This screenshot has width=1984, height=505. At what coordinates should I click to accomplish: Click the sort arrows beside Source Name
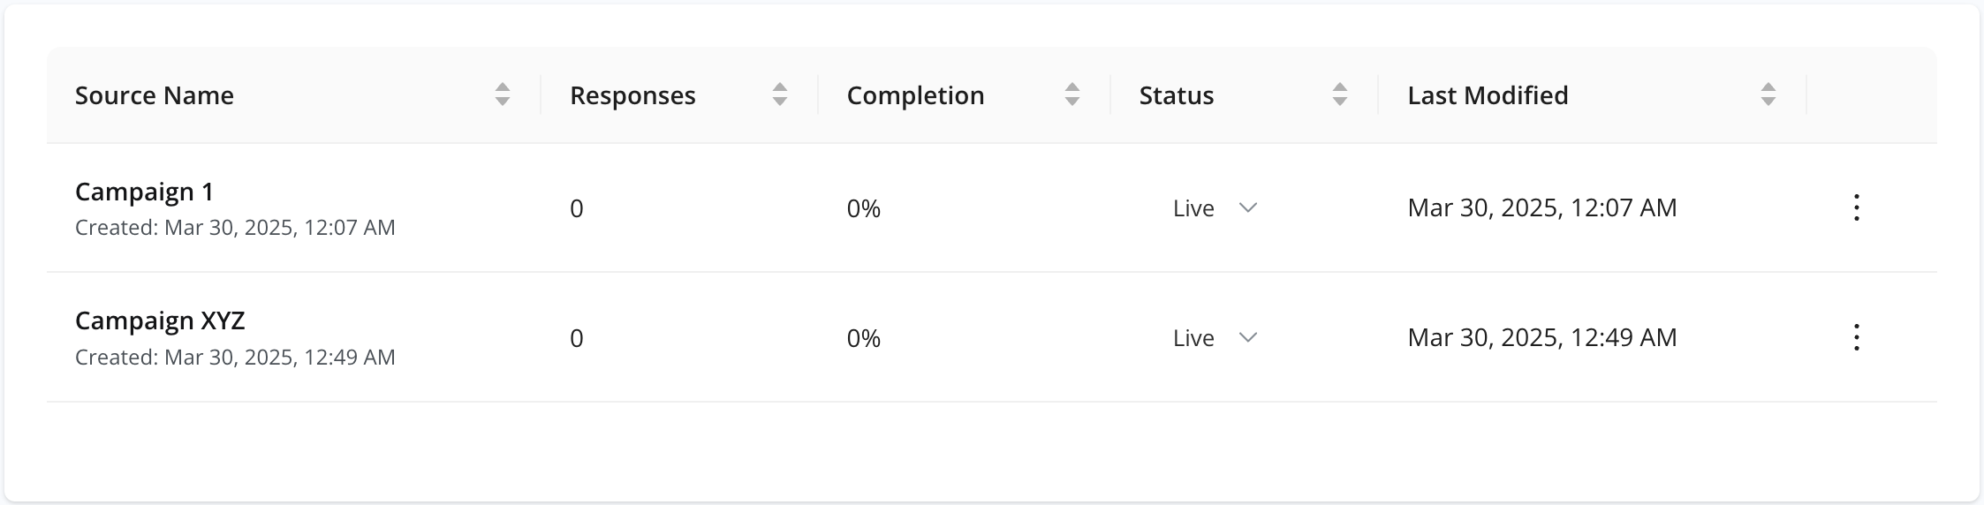coord(503,94)
